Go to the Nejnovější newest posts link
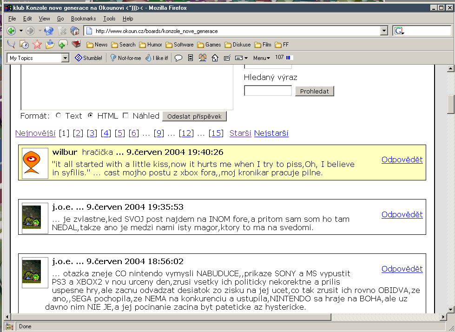Screen dimensions: 455x332 35,133
